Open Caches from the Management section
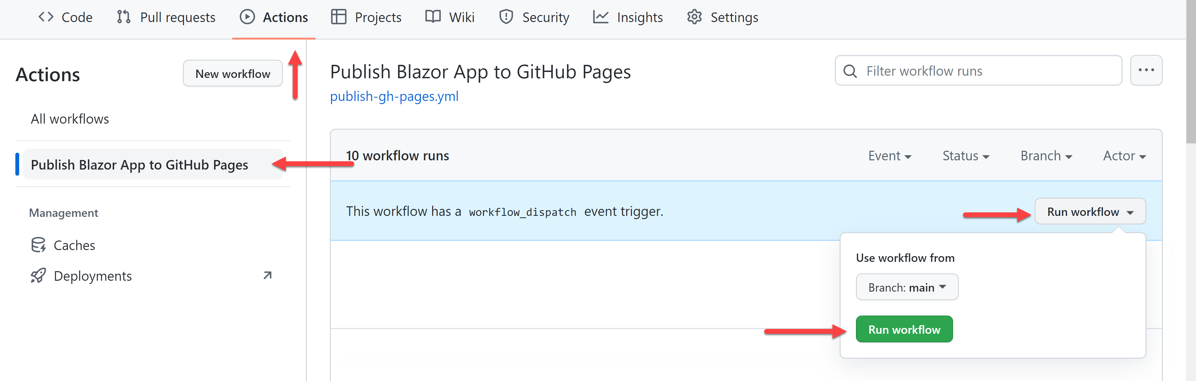This screenshot has height=381, width=1196. point(74,245)
